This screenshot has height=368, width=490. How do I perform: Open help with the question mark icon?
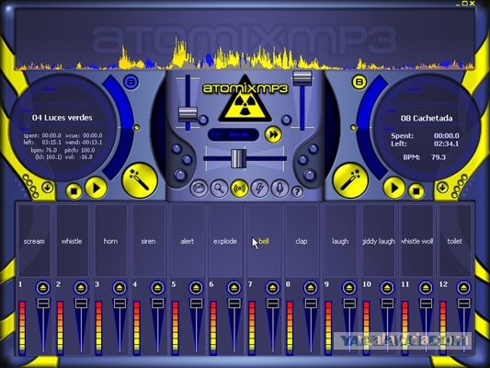(x=297, y=191)
